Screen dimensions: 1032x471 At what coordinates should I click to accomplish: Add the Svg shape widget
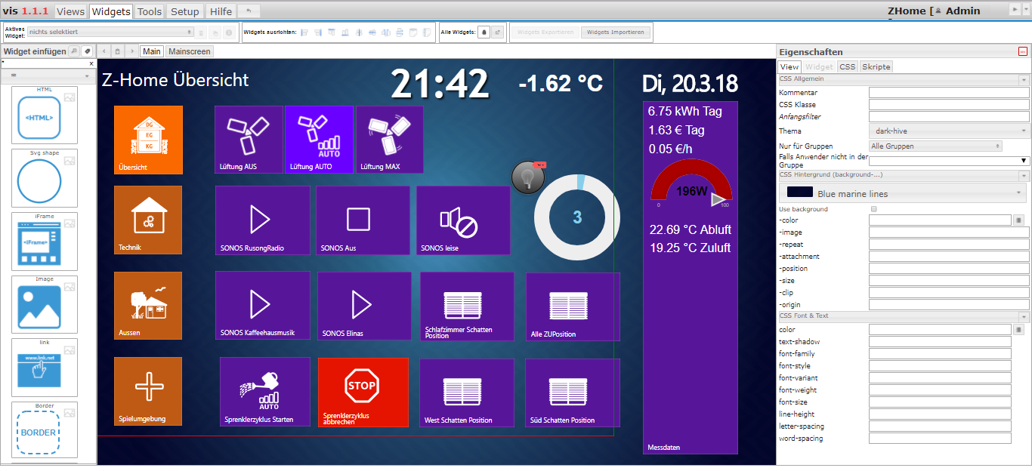click(x=45, y=178)
